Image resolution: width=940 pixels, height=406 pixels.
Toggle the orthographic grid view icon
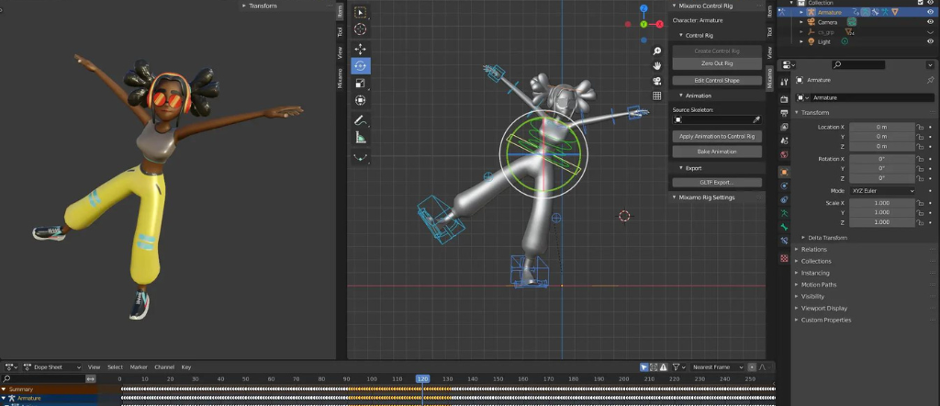(x=657, y=96)
